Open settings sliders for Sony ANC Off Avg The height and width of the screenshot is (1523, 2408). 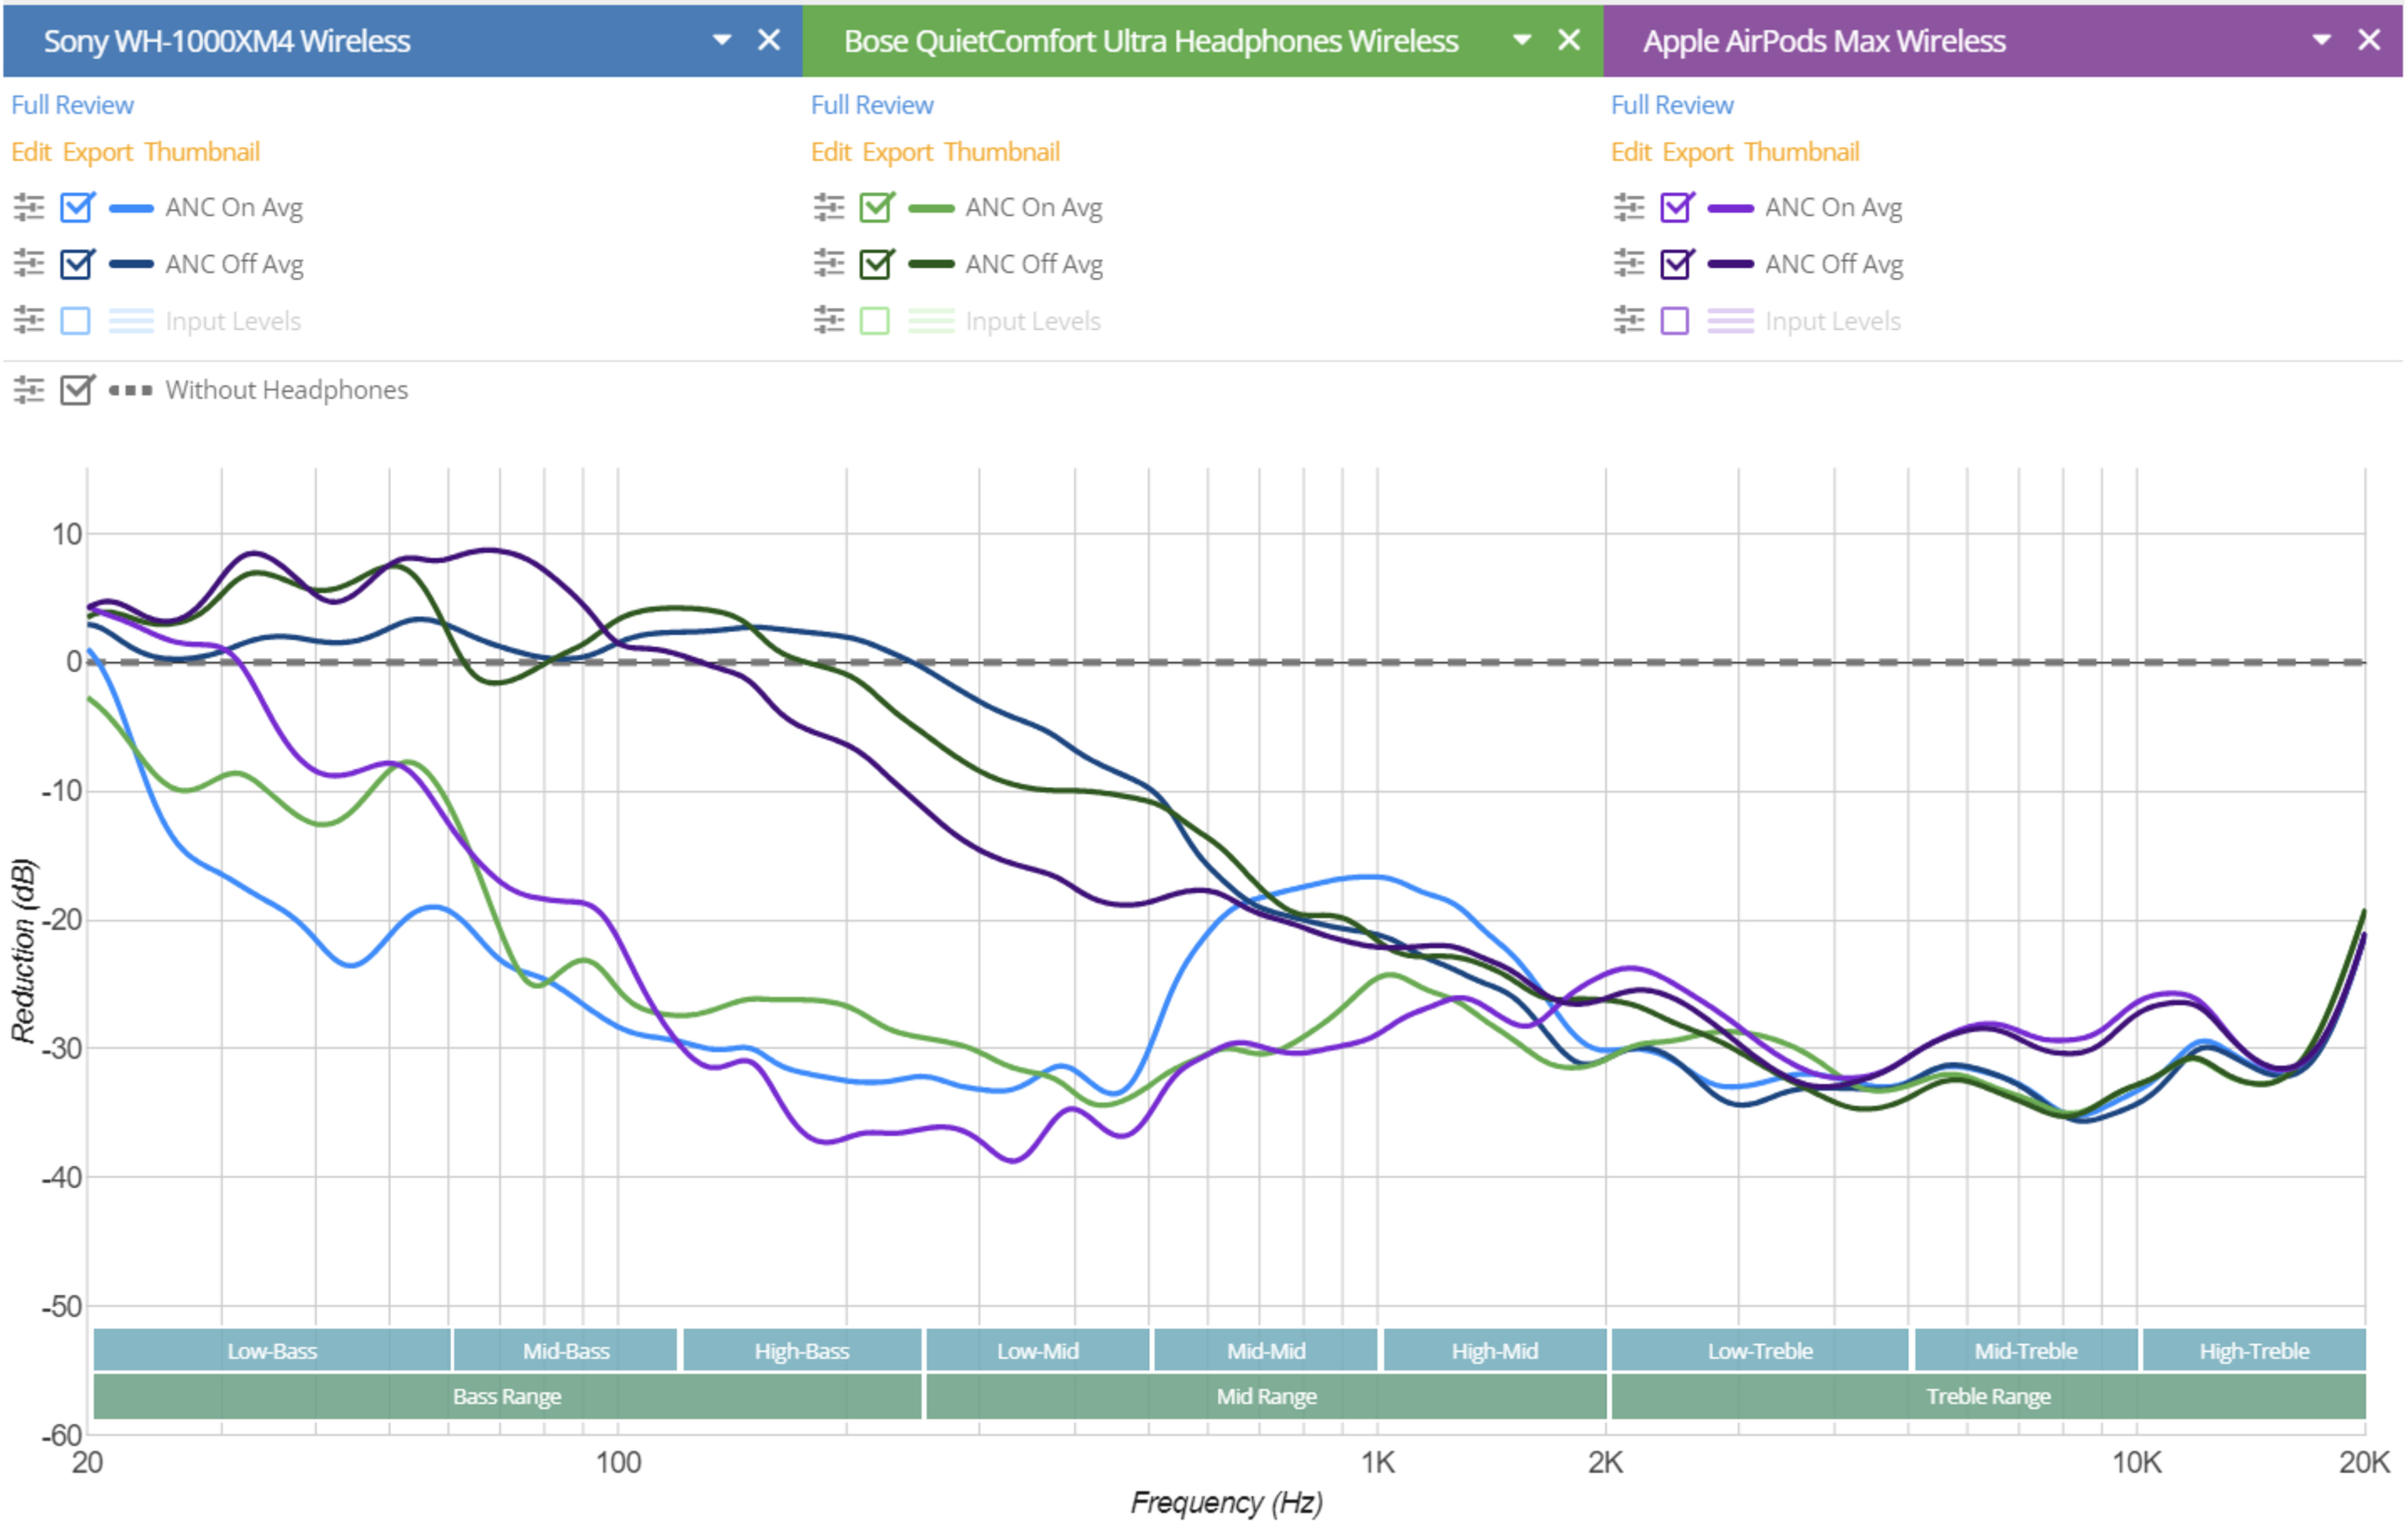(x=29, y=264)
